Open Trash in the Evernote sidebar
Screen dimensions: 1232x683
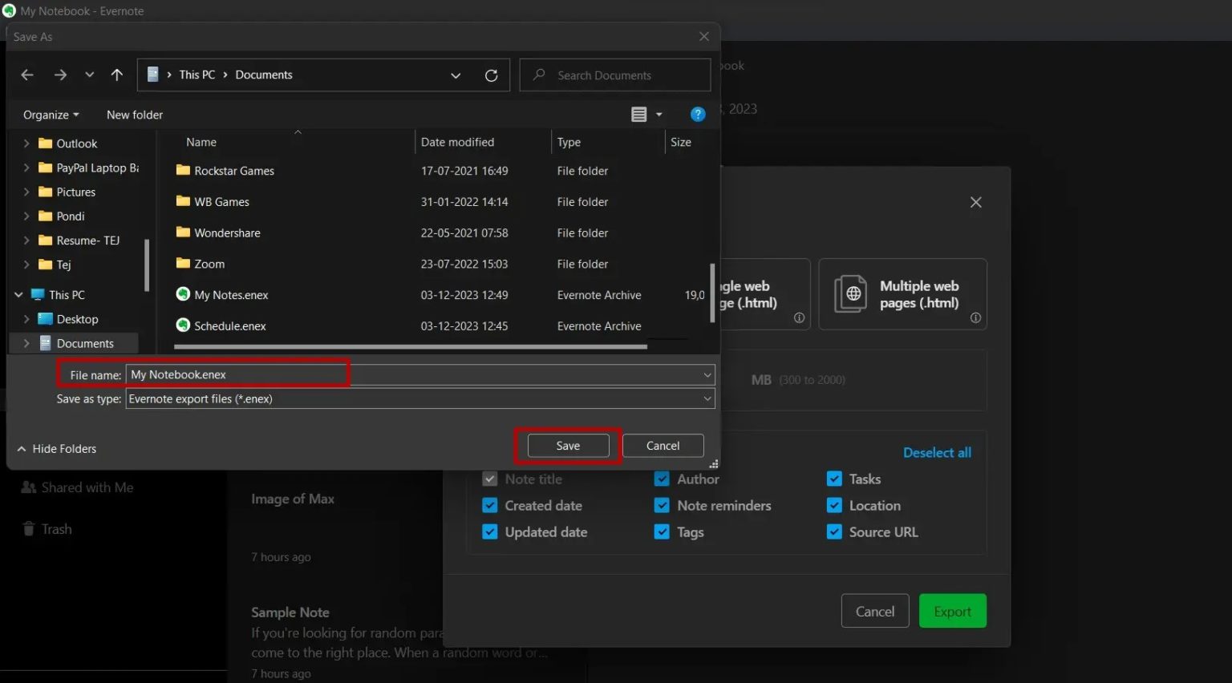click(55, 528)
